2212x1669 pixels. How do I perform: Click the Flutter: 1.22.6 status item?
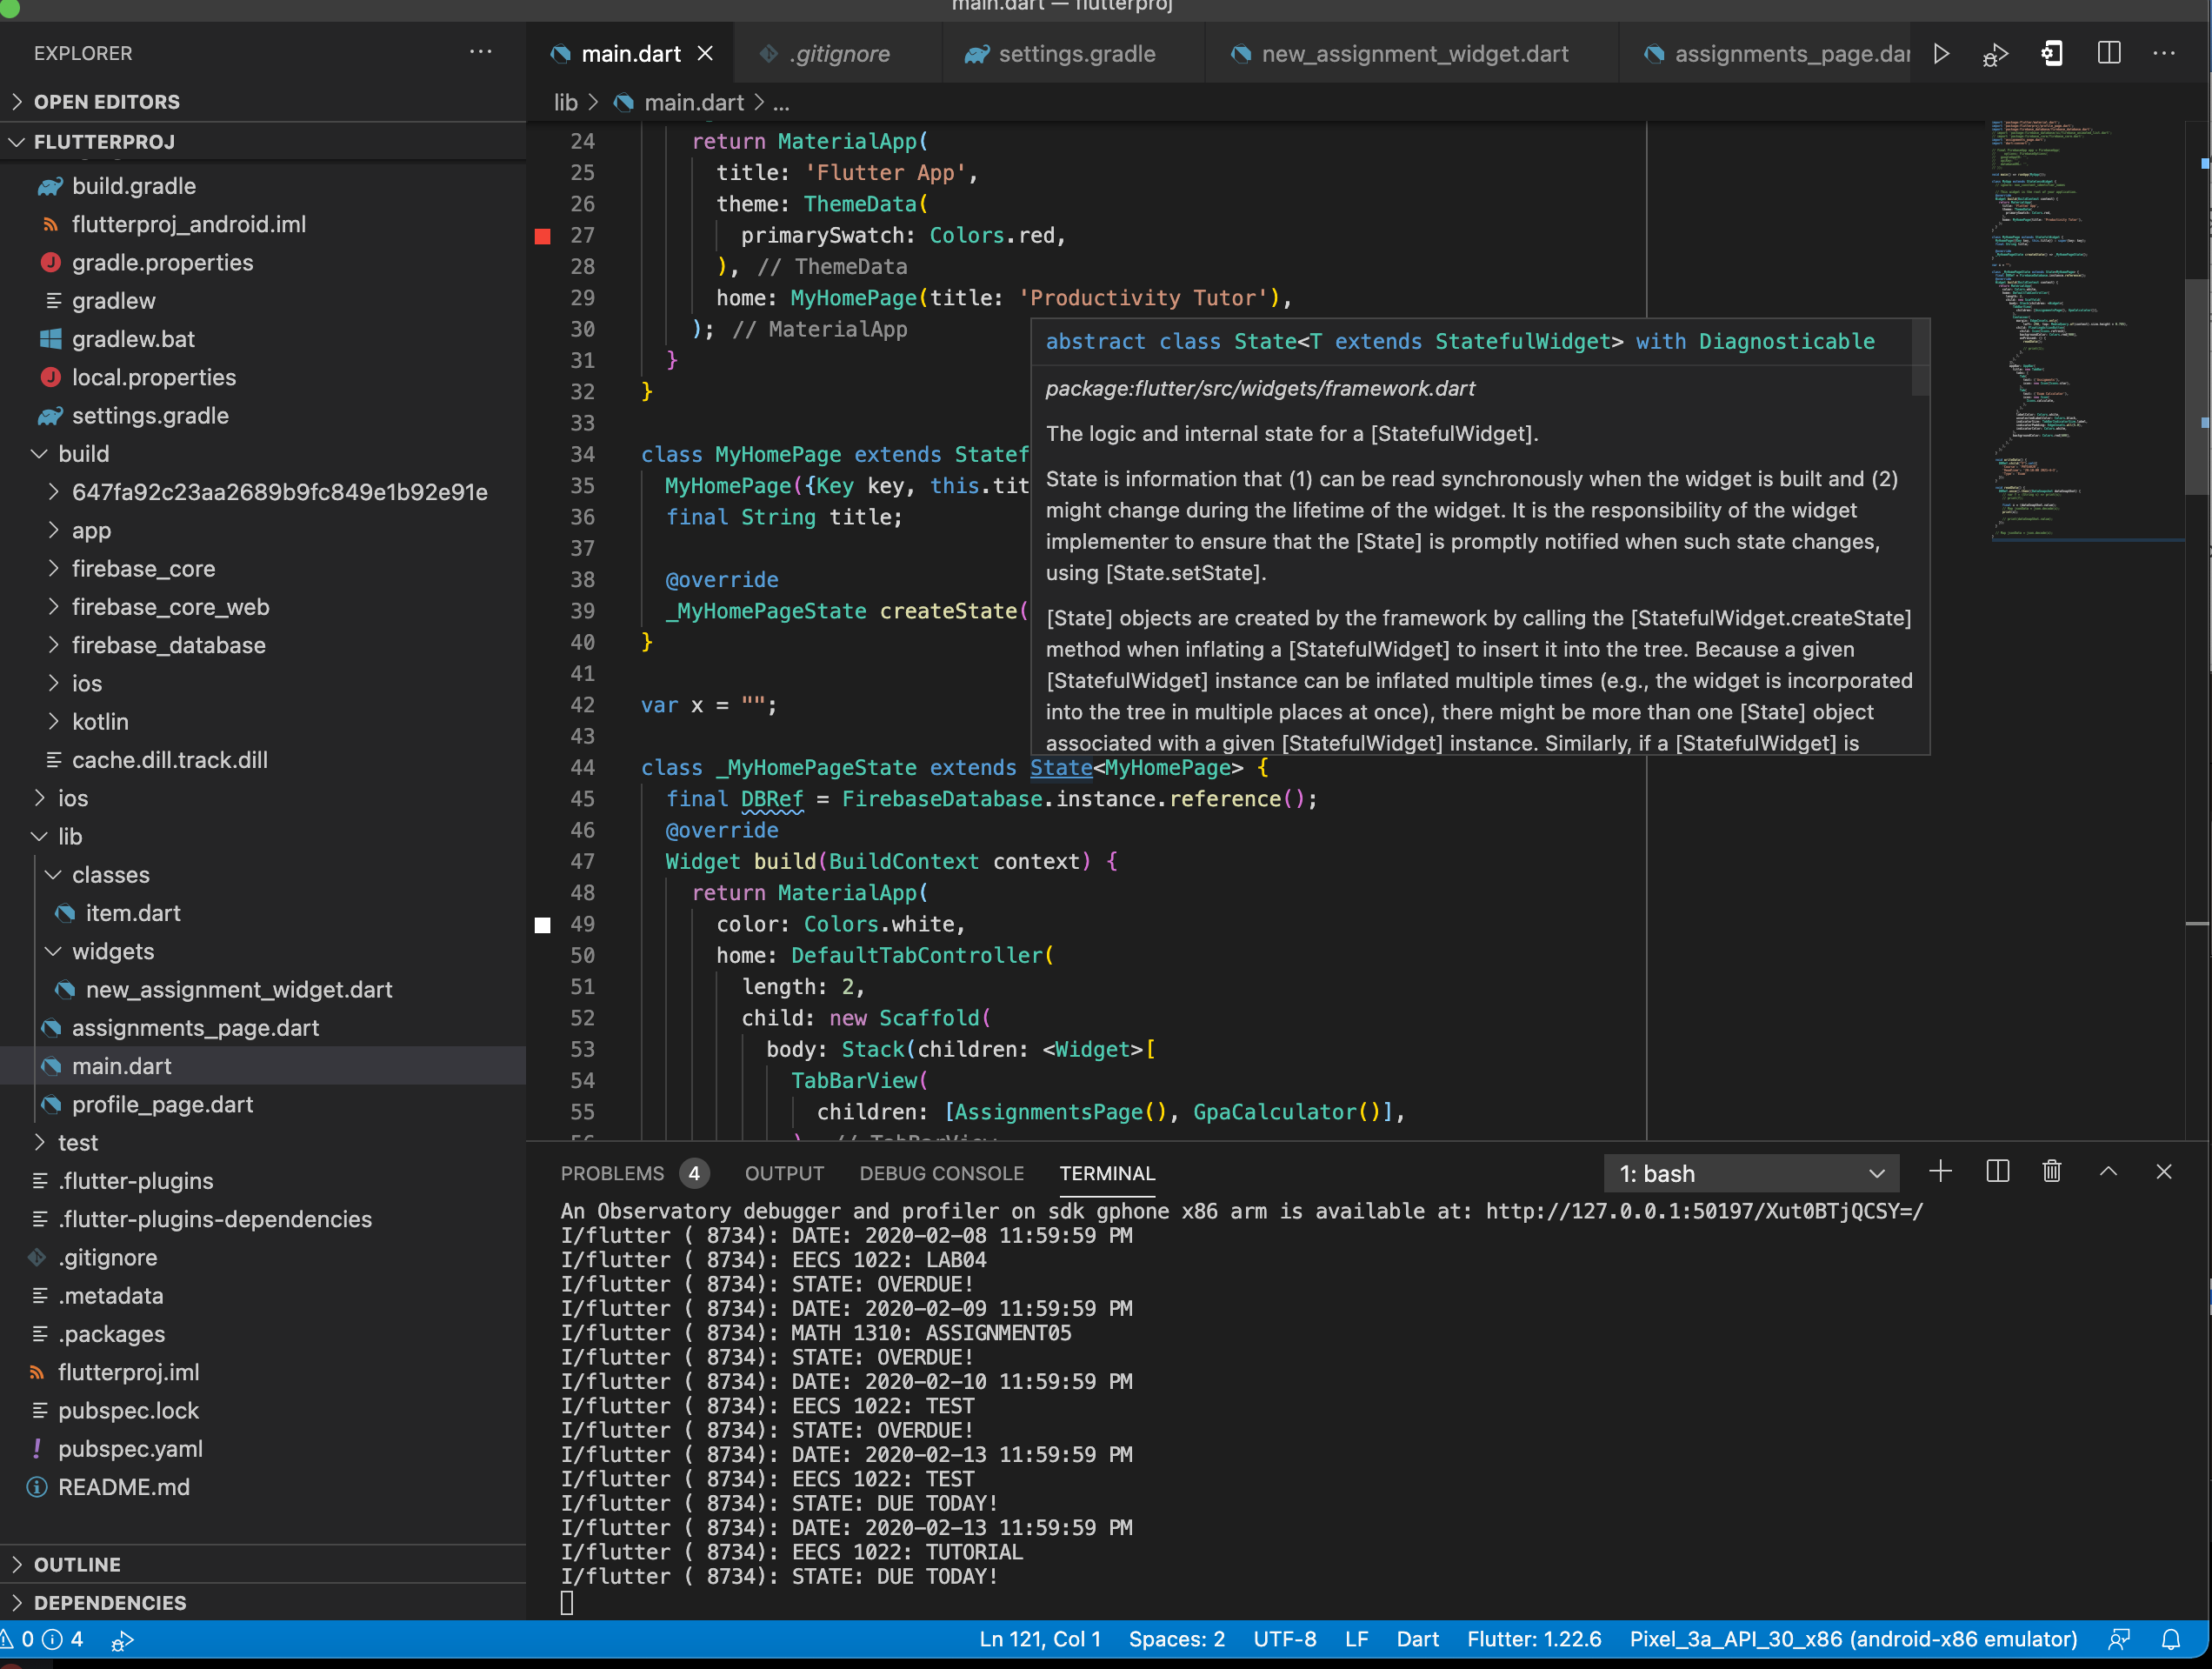coord(1534,1640)
